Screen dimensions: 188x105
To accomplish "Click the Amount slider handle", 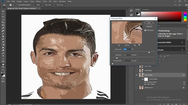I will tap(149, 52).
